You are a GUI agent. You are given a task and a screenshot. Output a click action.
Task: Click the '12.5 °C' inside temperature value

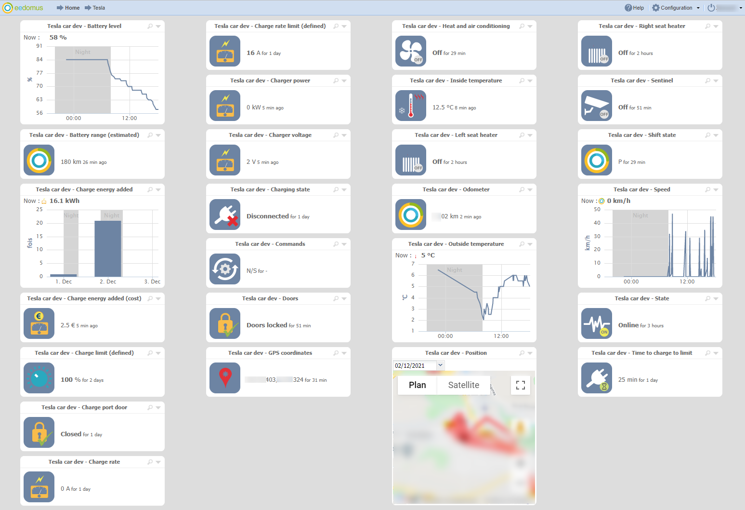[443, 107]
